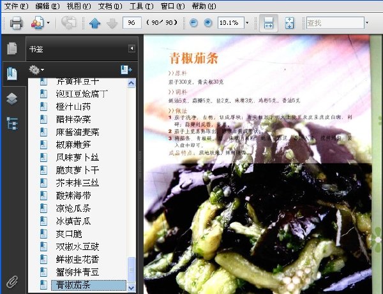Go to previous page with up arrow
The image size is (383, 294).
(x=94, y=24)
